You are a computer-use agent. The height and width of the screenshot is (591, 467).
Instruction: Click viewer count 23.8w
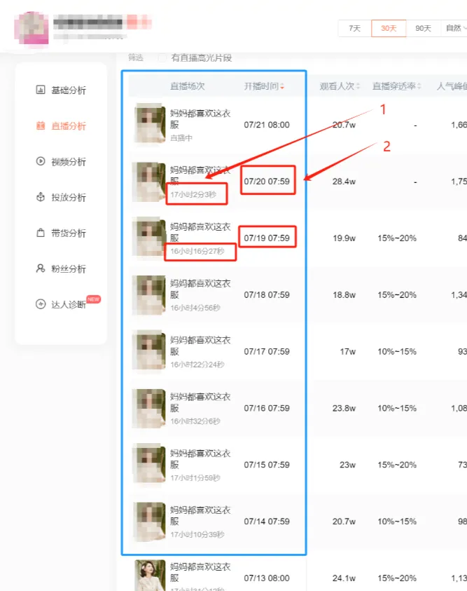pos(344,408)
